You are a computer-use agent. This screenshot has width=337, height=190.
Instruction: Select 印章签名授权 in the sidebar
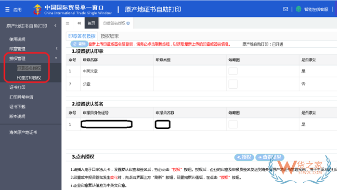(x=29, y=68)
